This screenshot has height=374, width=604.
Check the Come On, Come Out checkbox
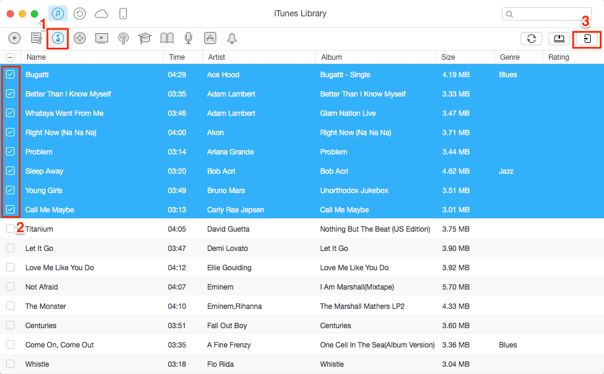(10, 344)
